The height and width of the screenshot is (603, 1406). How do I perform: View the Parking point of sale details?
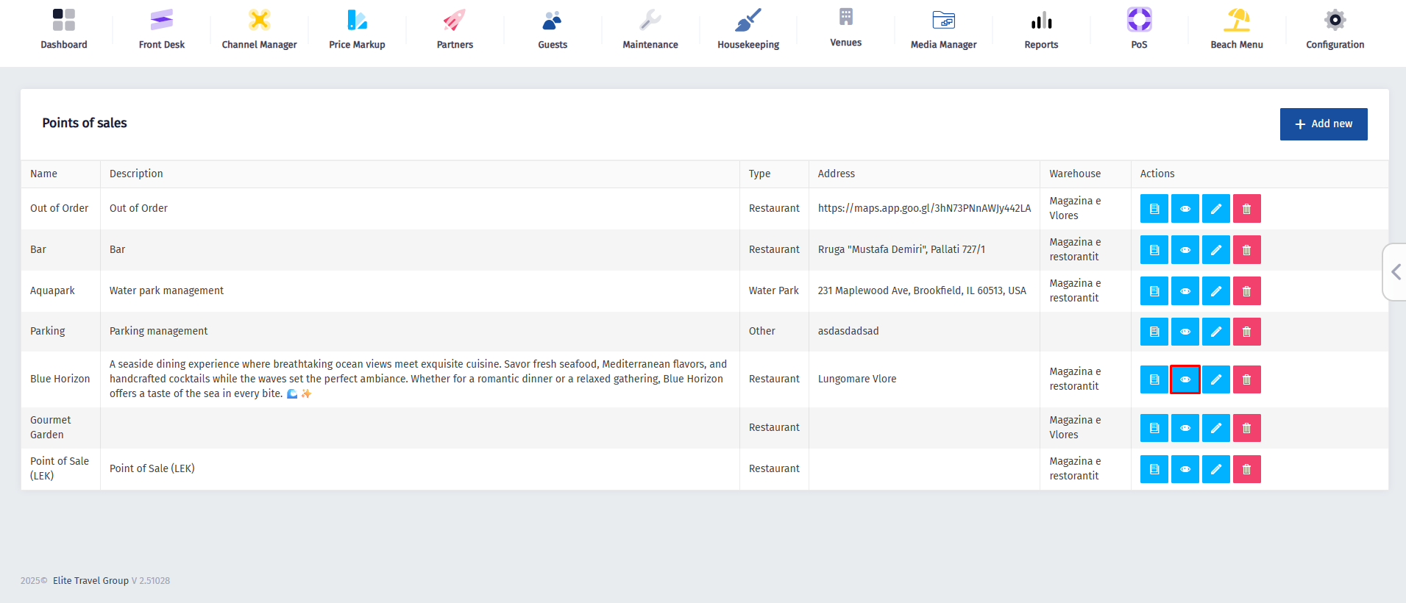pos(1185,332)
